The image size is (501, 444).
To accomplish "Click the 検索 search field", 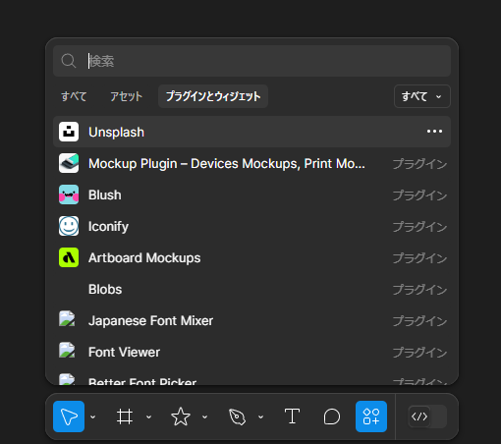I will 251,61.
